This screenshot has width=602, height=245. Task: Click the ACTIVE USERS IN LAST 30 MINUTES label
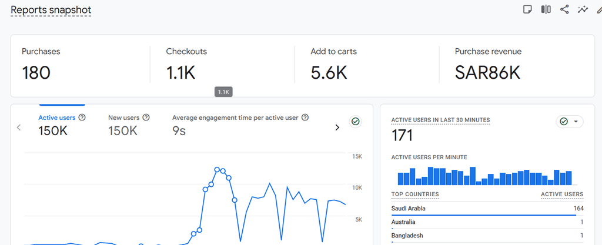440,120
